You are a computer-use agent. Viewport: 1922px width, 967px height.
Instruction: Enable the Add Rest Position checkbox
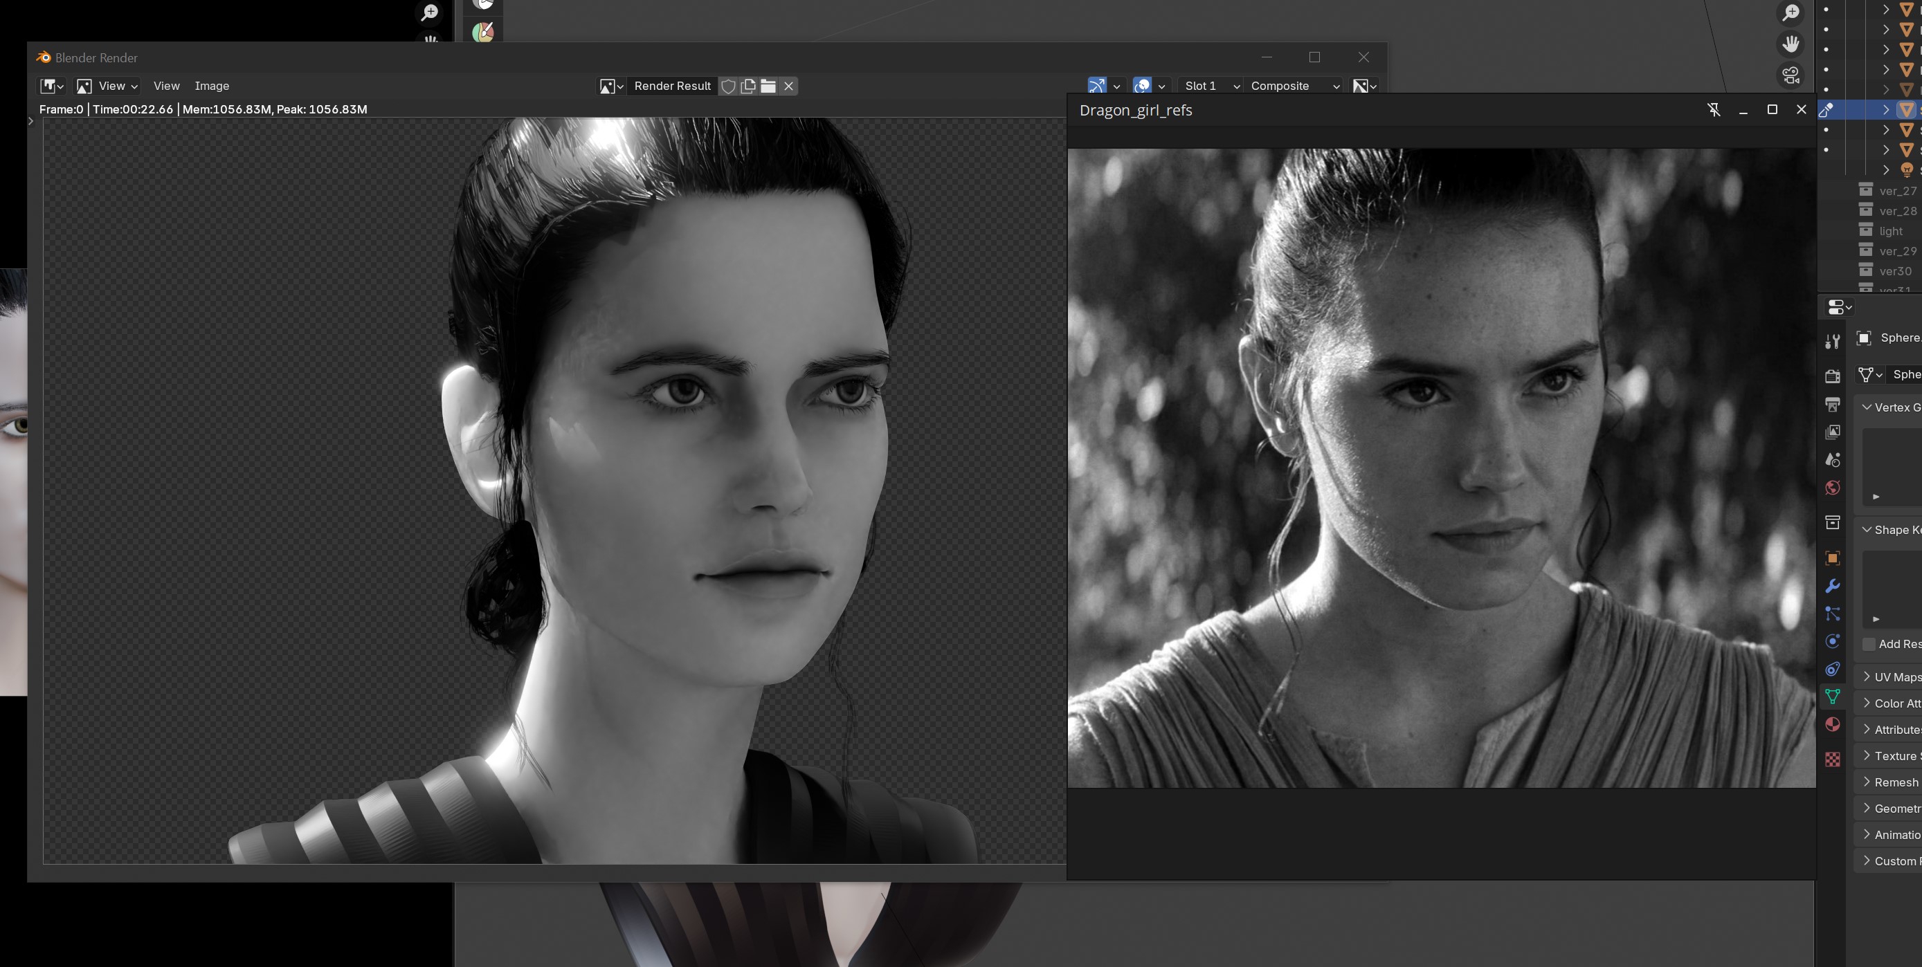click(1869, 644)
